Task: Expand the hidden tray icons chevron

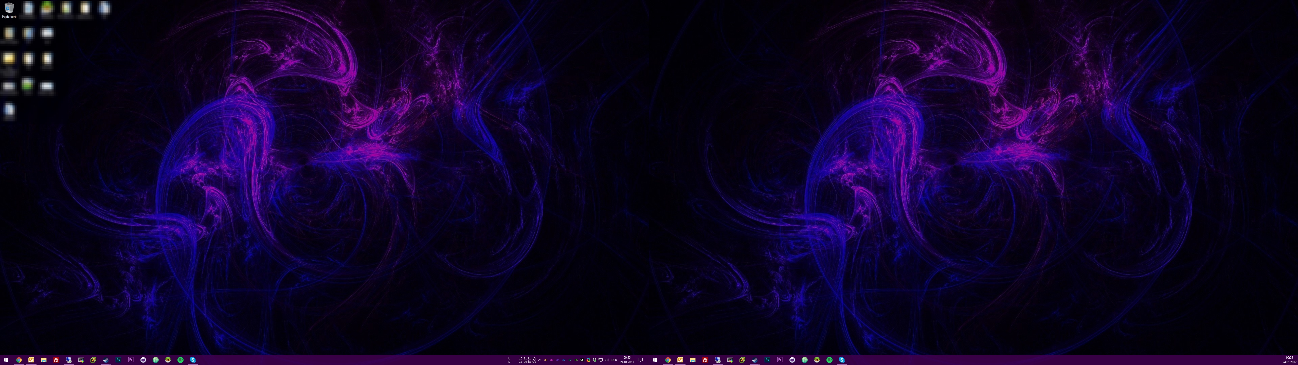Action: [540, 360]
